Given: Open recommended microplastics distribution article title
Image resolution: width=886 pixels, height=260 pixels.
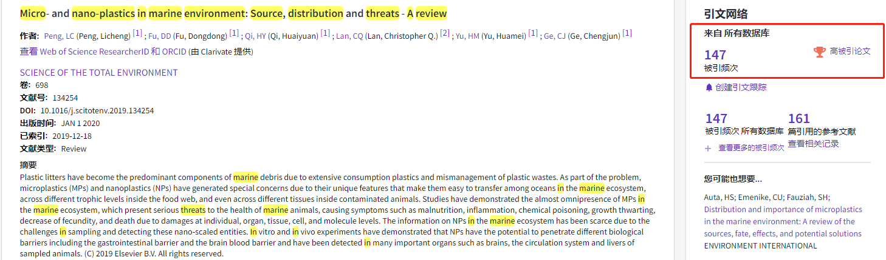Looking at the screenshot, I should pyautogui.click(x=783, y=221).
